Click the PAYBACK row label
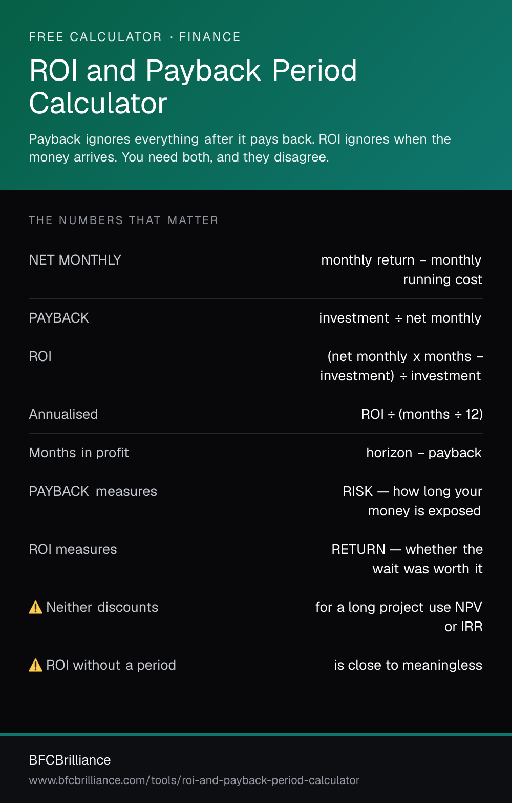Image resolution: width=512 pixels, height=803 pixels. point(59,318)
